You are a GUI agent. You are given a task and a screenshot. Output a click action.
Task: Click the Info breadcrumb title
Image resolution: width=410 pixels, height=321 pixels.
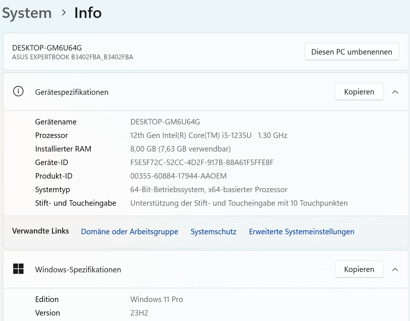(88, 13)
